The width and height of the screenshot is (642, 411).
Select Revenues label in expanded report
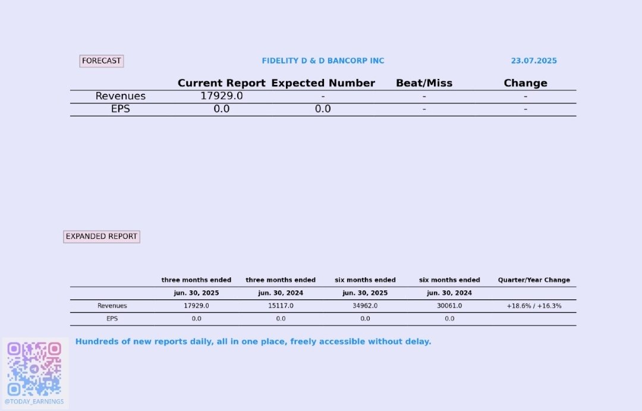[112, 306]
